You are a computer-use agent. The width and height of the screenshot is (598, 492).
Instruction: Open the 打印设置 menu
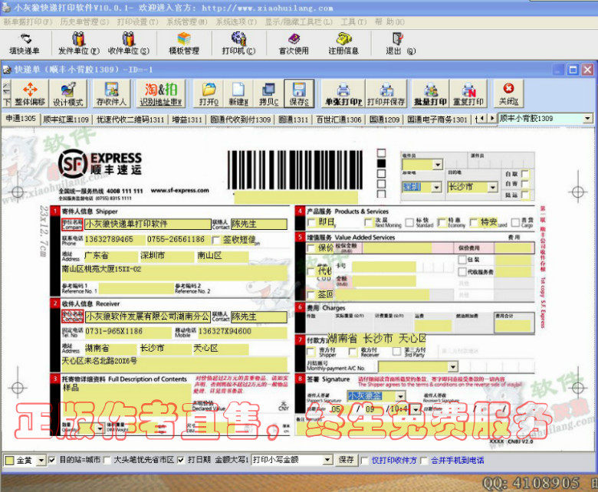pyautogui.click(x=137, y=21)
